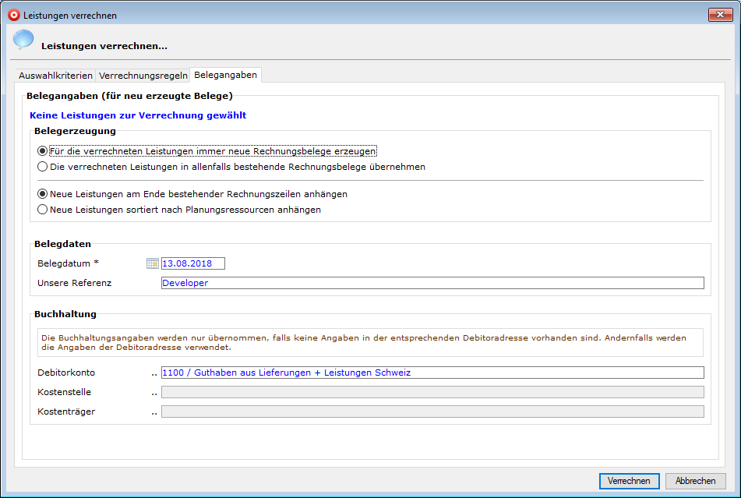Click the blue speech bubble header icon
This screenshot has height=498, width=741.
pos(23,41)
